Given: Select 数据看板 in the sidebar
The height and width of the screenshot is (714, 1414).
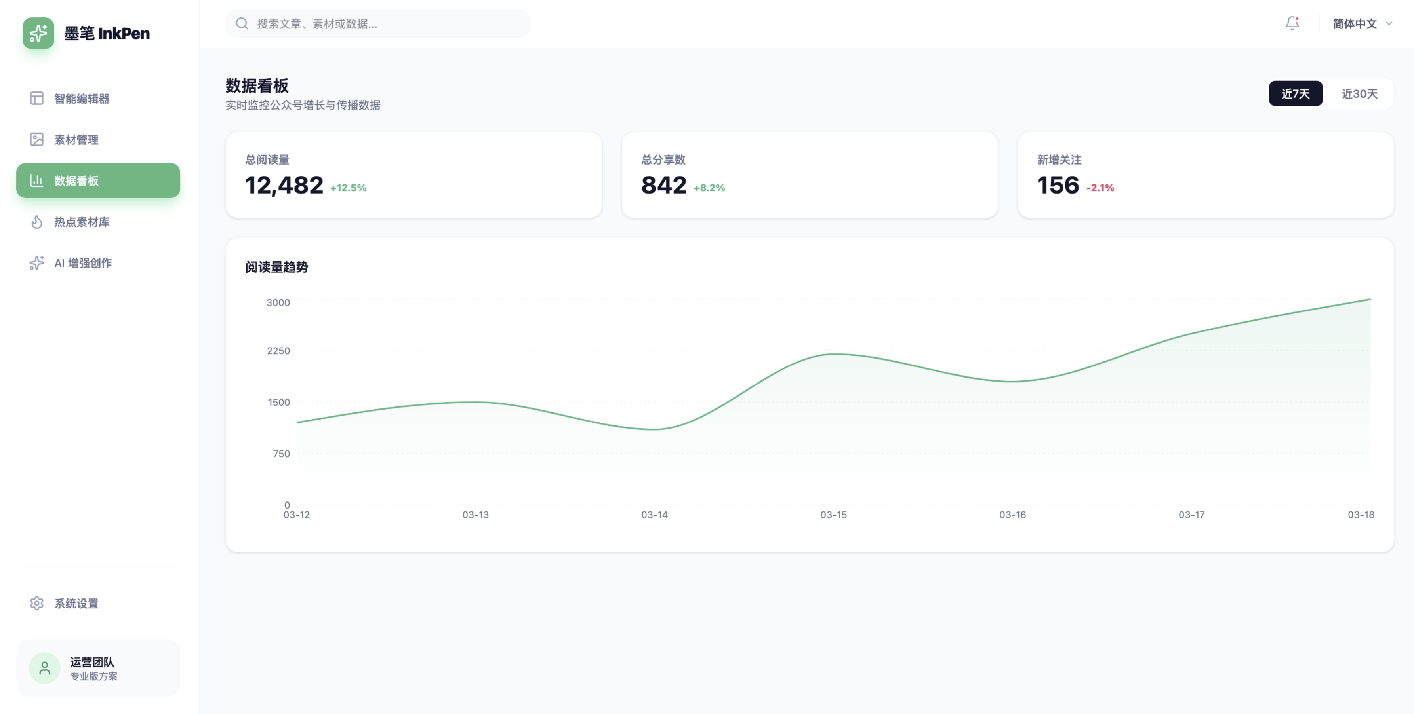Looking at the screenshot, I should click(98, 180).
